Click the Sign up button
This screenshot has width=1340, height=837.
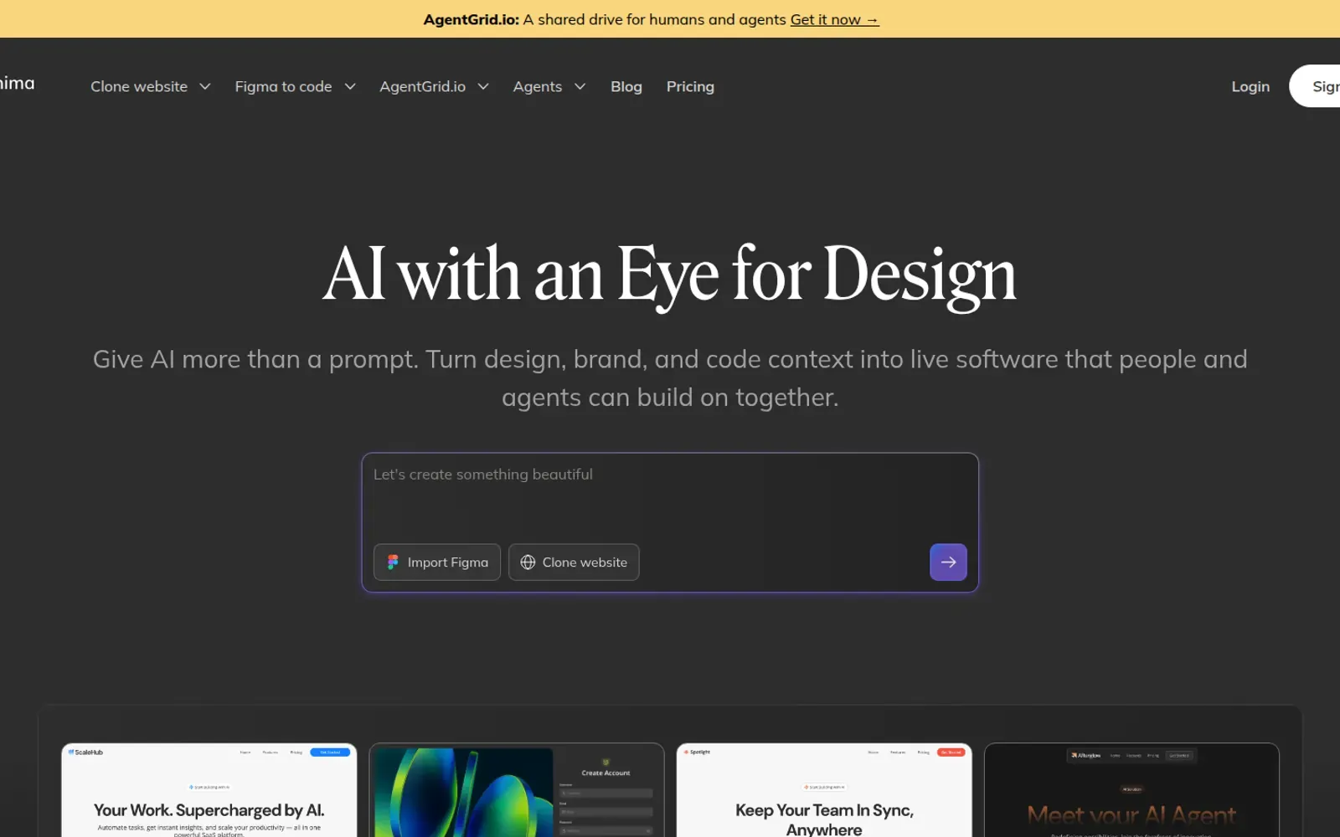(x=1315, y=86)
